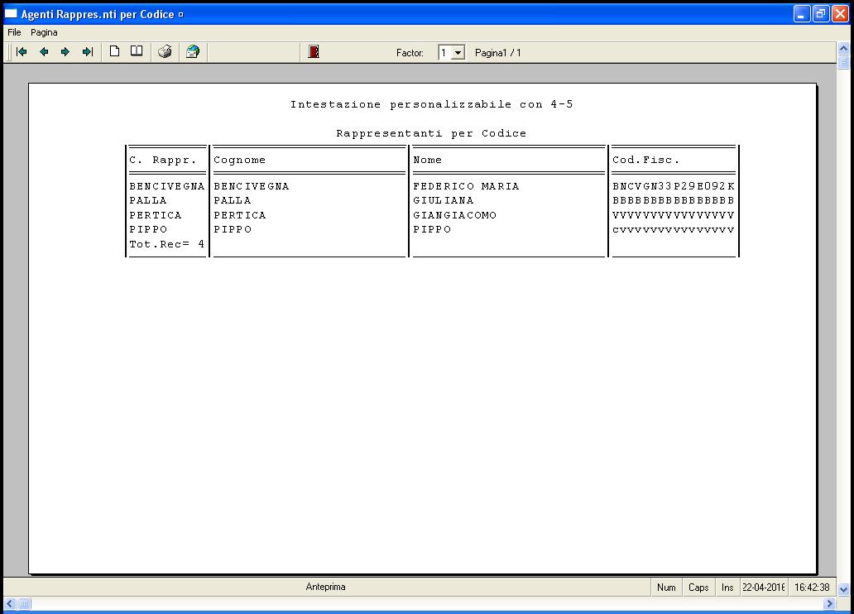Click the vertical scrollbar up arrow
This screenshot has height=614, width=854.
coord(843,48)
